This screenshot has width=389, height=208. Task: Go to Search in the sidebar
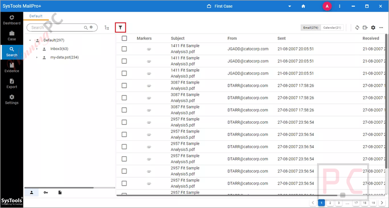(12, 52)
